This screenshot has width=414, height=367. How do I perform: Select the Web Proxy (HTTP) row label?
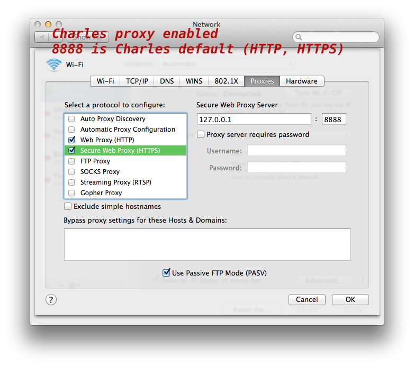click(x=107, y=140)
